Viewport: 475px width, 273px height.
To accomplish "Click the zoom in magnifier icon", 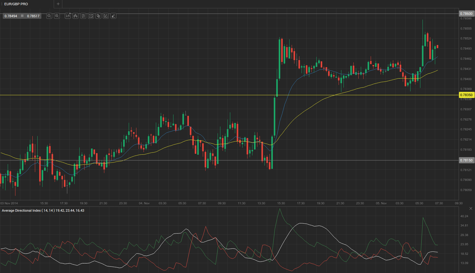I will (57, 16).
